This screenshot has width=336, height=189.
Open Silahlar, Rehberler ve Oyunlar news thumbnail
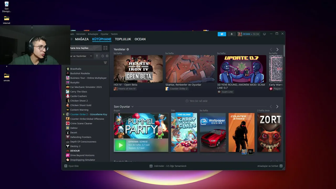190,69
